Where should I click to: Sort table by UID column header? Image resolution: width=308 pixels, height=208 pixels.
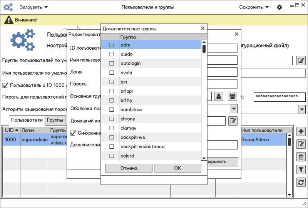click(11, 131)
